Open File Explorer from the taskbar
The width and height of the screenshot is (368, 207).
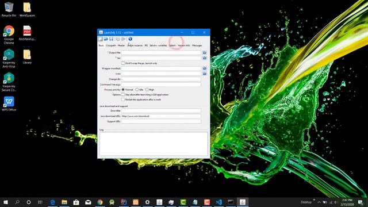click(64, 202)
